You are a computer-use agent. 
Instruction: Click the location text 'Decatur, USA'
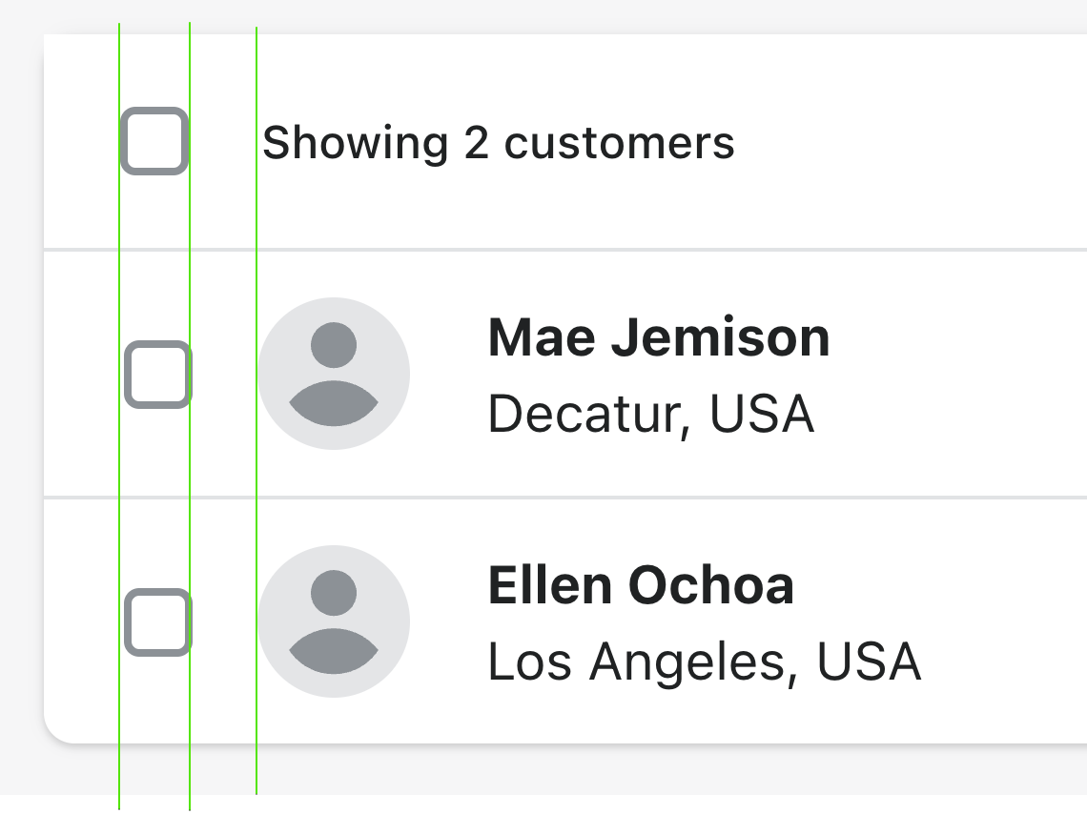coord(651,413)
